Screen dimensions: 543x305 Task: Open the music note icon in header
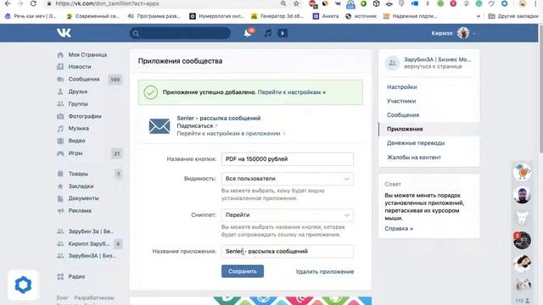pyautogui.click(x=268, y=33)
